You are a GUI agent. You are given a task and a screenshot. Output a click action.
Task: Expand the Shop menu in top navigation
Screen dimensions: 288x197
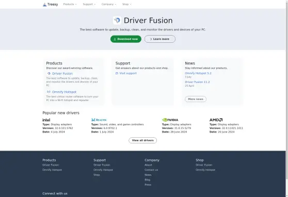[x=127, y=4]
